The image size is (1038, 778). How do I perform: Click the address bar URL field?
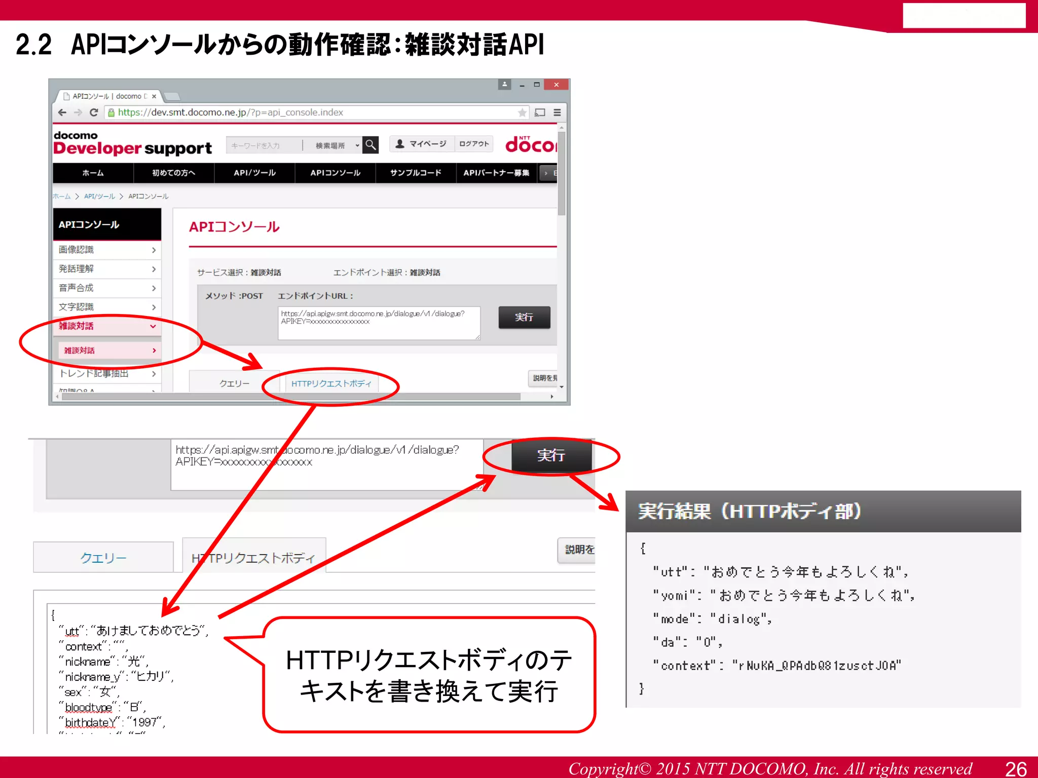[317, 112]
